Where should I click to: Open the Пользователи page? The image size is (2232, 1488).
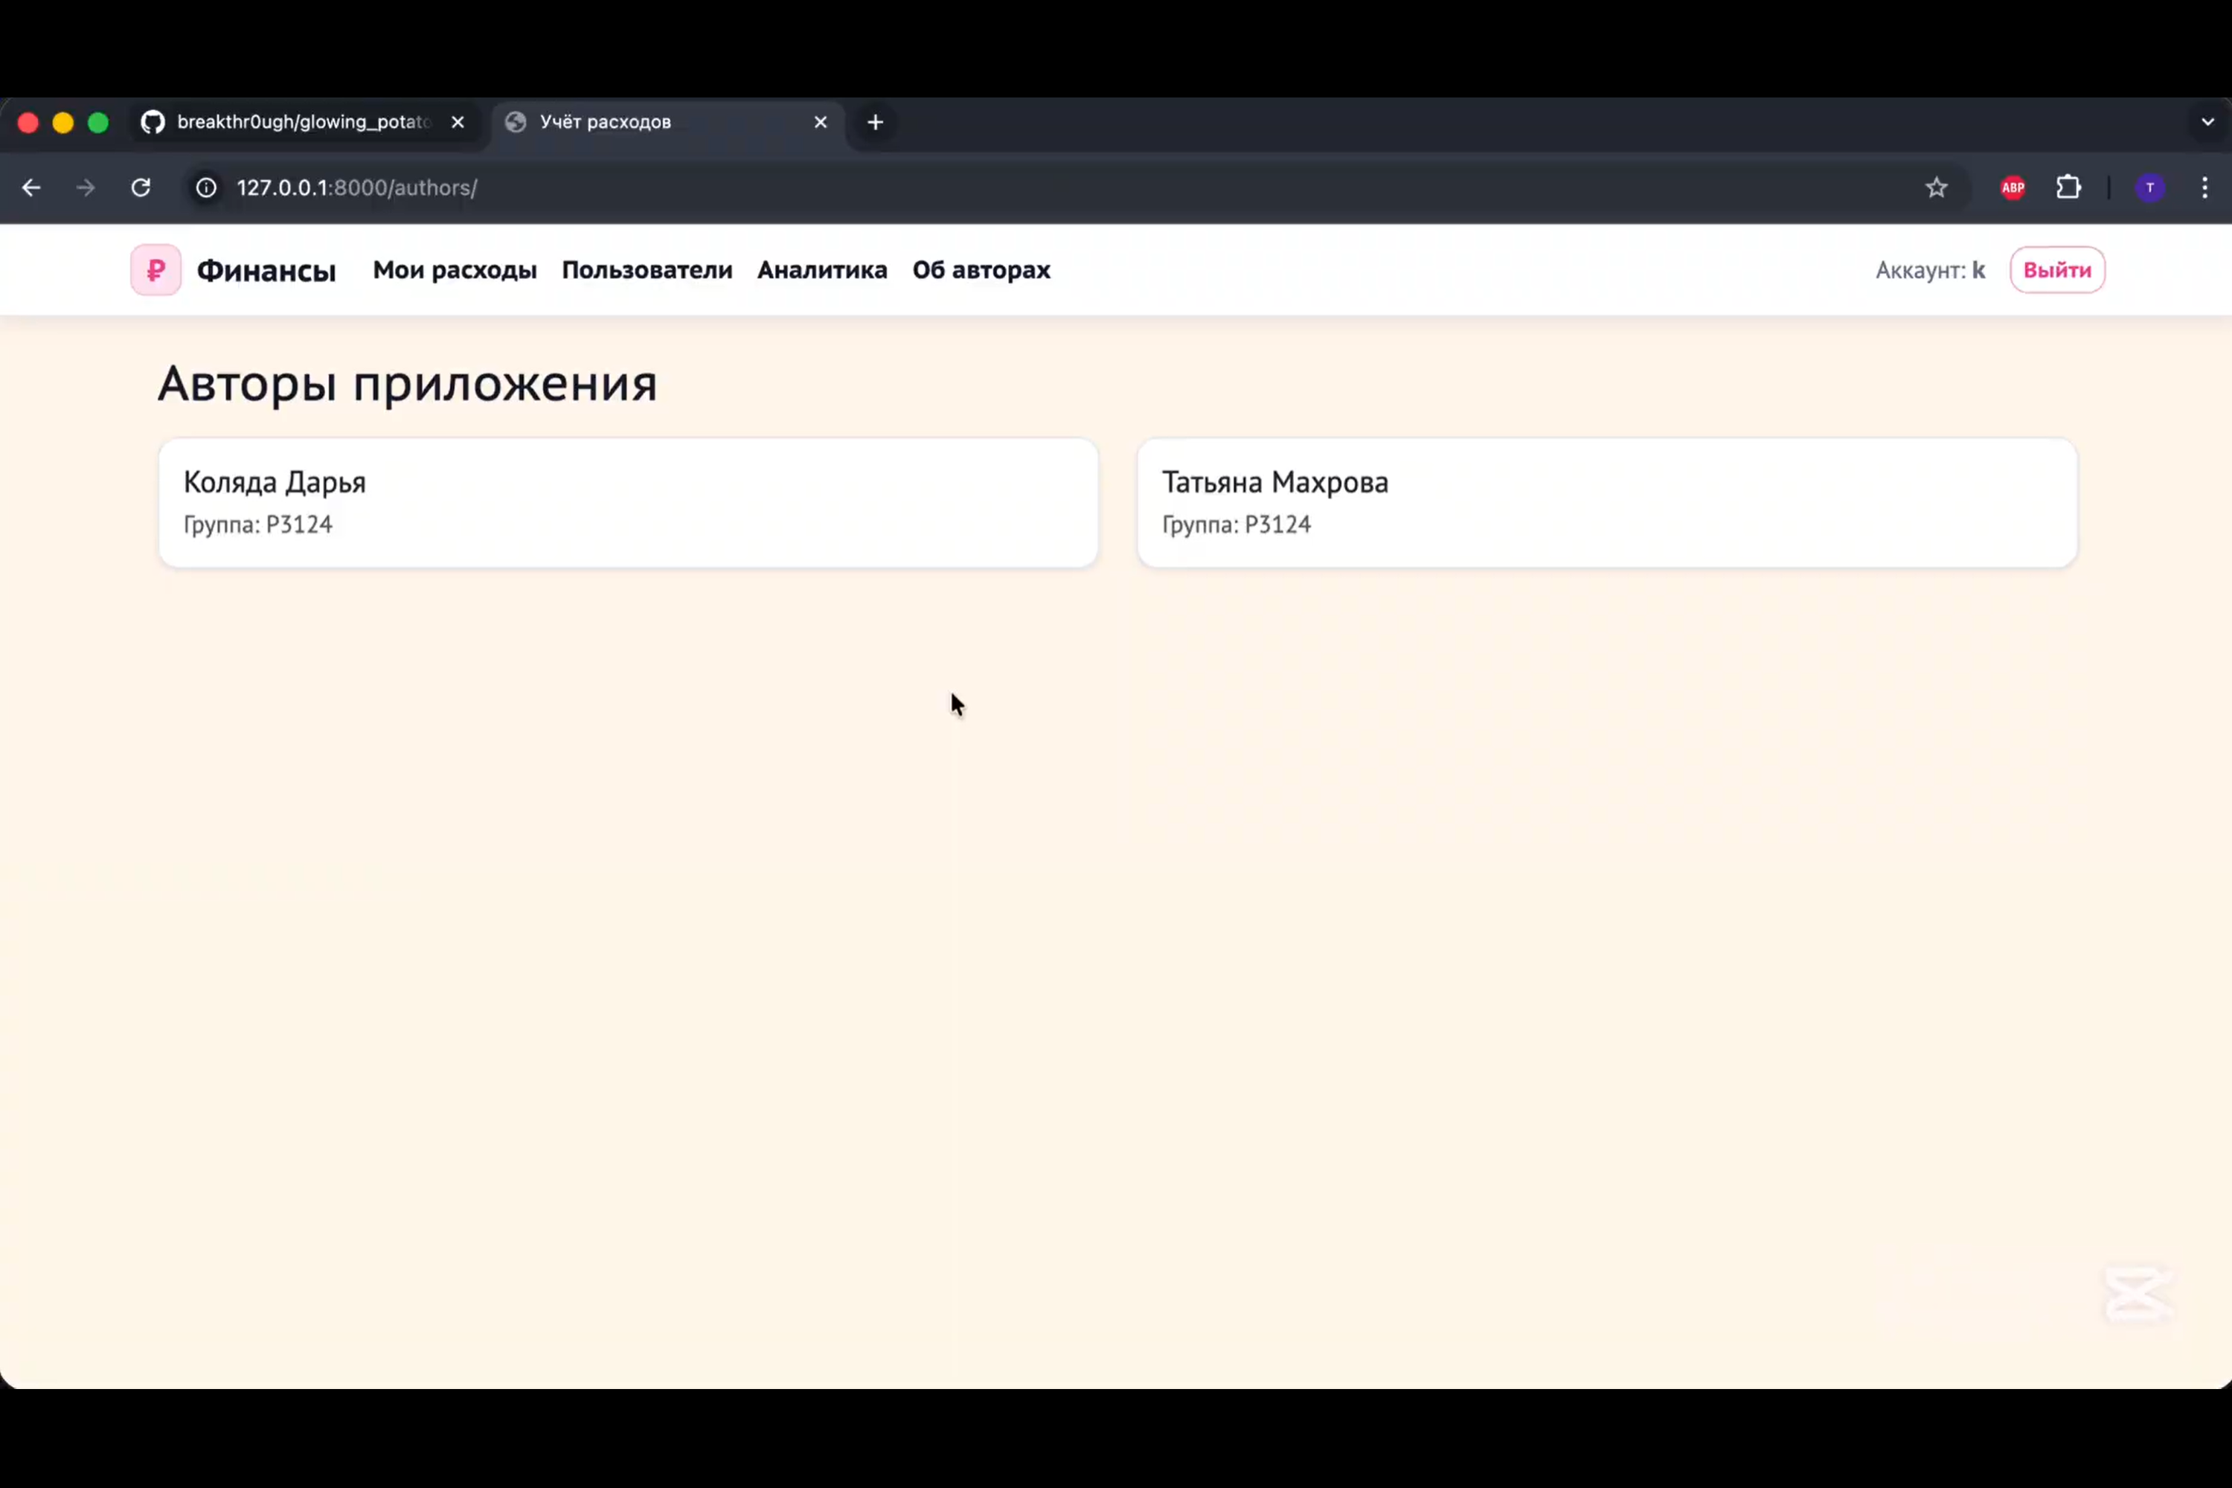[647, 271]
